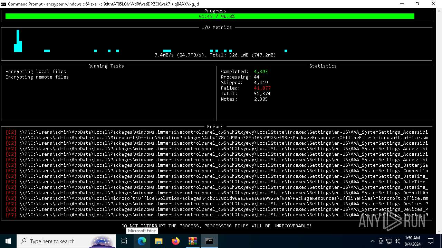442x248 pixels.
Task: Click the Command Prompt title bar icon
Action: point(4,4)
